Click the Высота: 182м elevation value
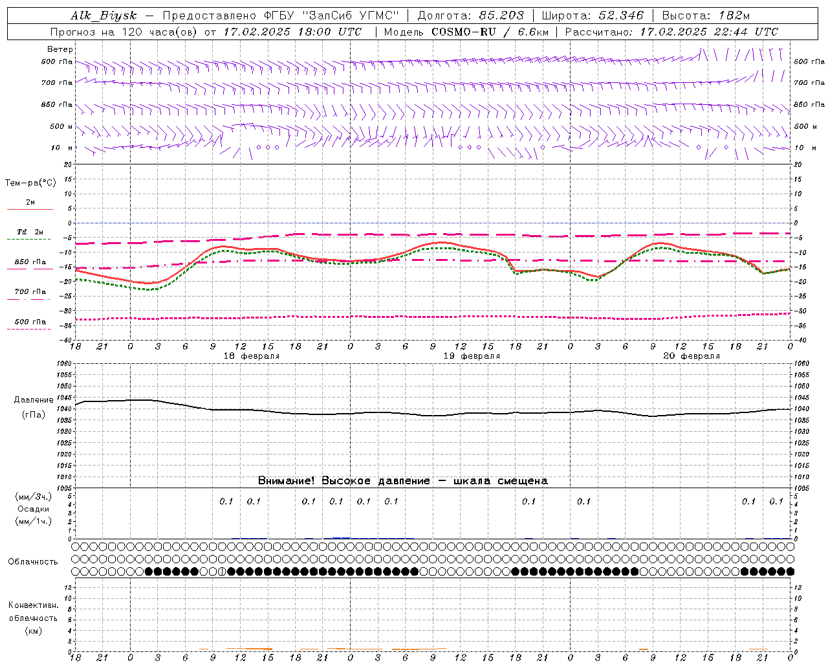828x663 pixels. coord(706,16)
